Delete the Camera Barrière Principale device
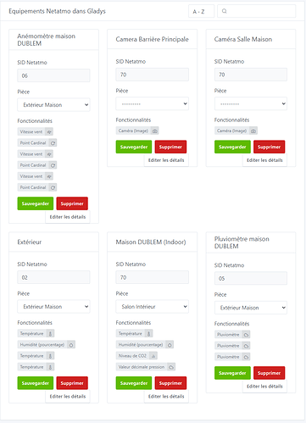 point(170,147)
